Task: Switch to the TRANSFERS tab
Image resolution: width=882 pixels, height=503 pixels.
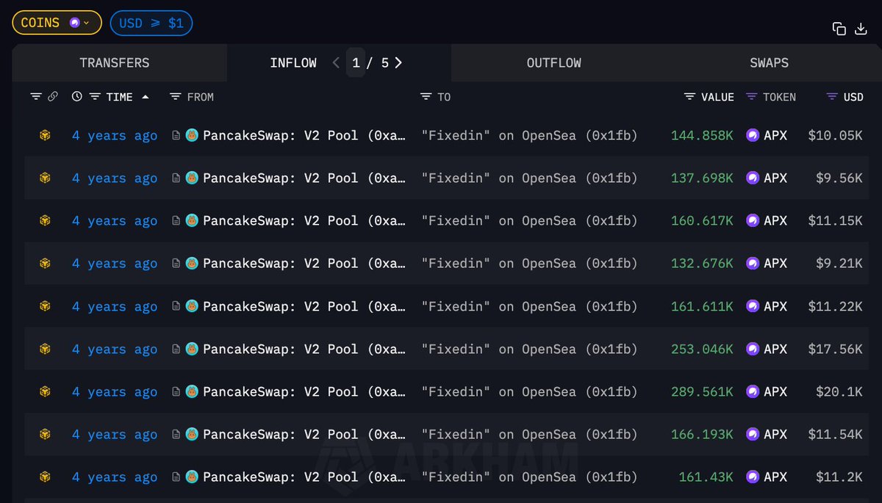Action: coord(115,63)
